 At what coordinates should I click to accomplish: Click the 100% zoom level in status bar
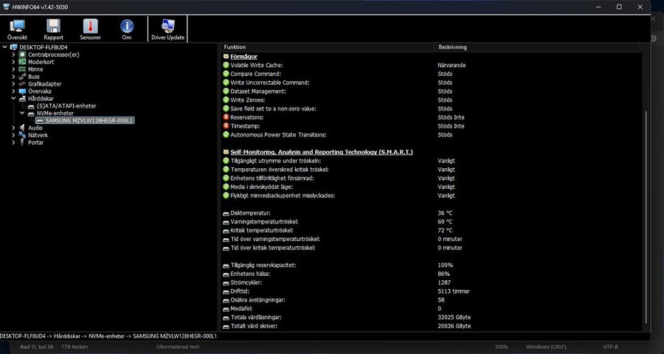click(x=501, y=347)
